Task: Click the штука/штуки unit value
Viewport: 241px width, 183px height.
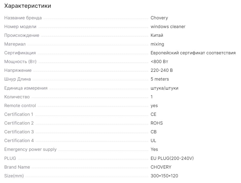Action: 164,88
